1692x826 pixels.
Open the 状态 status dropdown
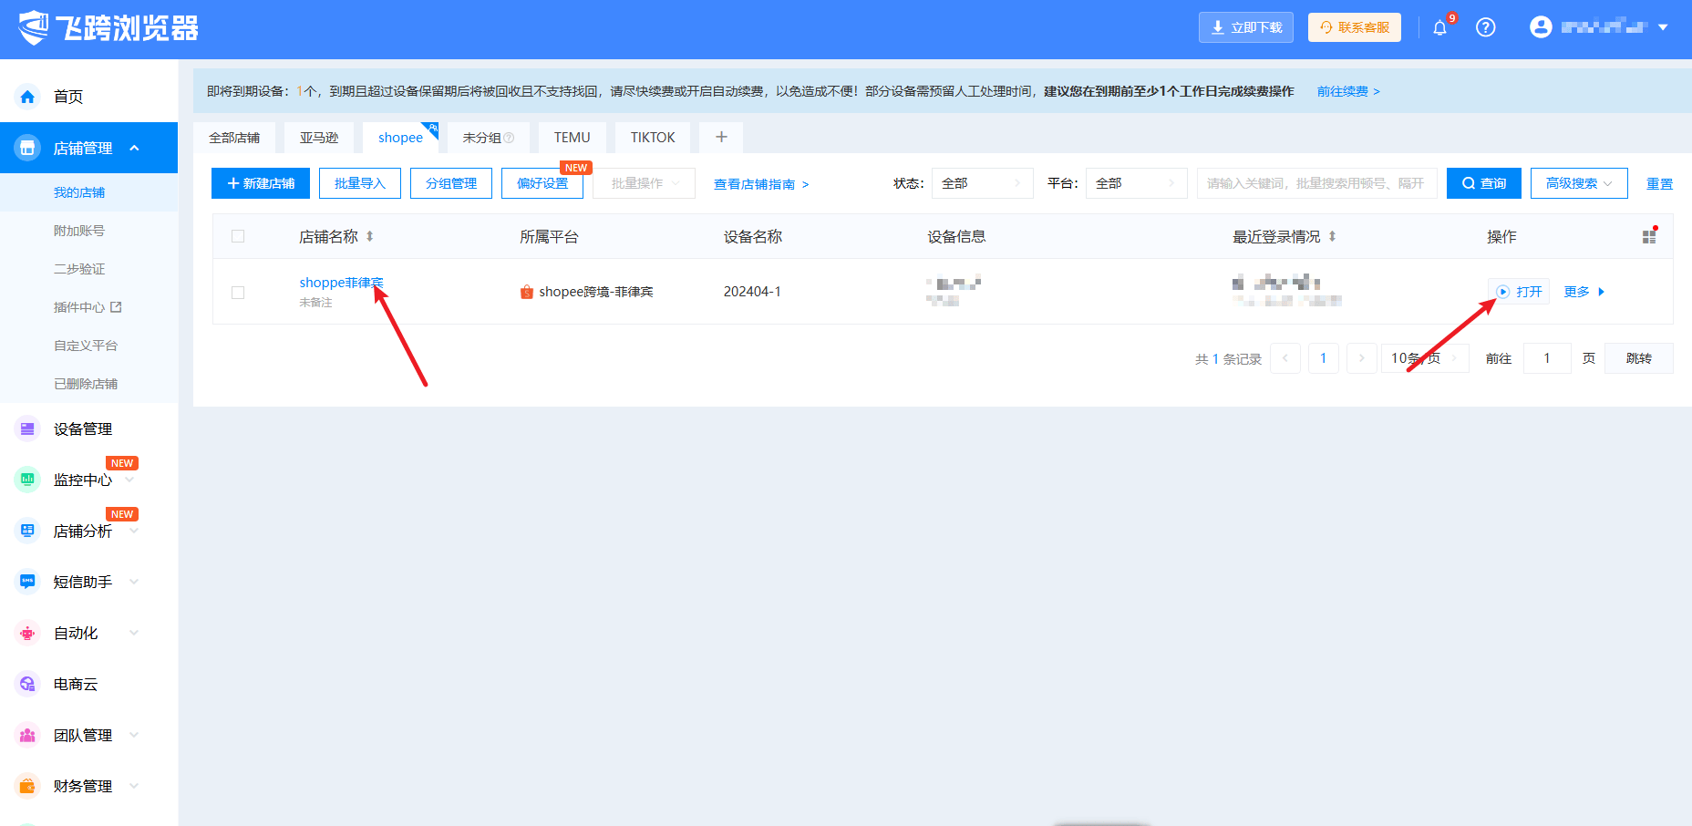tap(981, 183)
